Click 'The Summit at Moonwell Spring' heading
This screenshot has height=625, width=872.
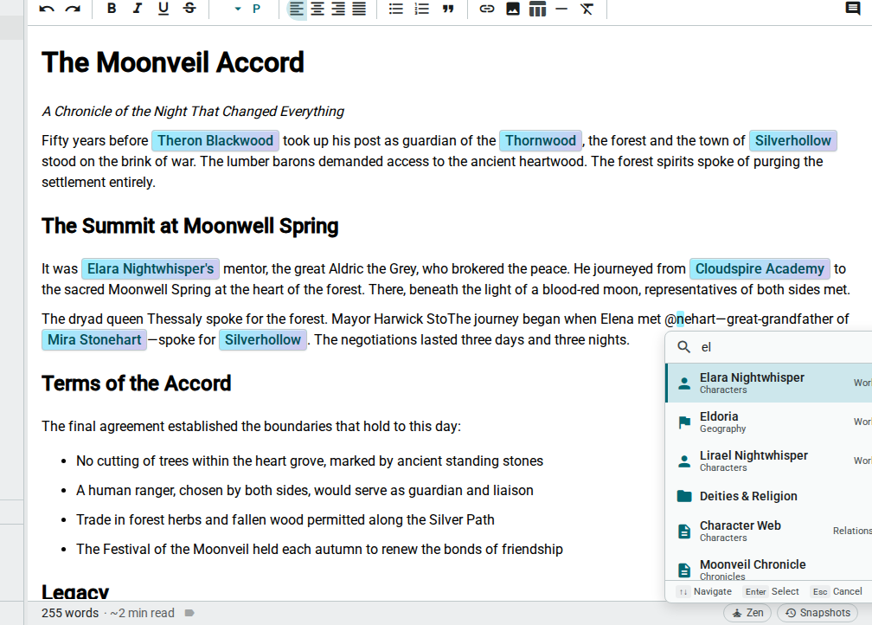(190, 226)
